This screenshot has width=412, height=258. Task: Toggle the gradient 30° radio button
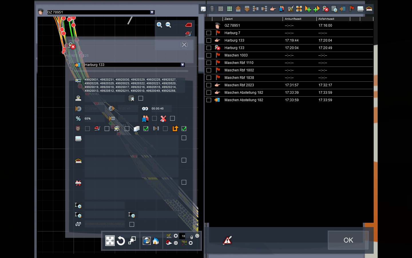176,236
